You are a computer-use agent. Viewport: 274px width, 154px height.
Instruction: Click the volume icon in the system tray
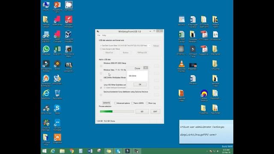tap(218, 151)
